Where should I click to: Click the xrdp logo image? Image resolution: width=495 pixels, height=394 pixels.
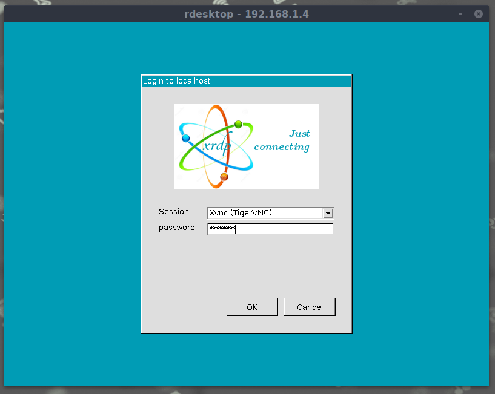pos(246,146)
